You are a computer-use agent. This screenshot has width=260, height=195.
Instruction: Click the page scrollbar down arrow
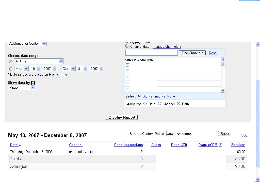click(x=258, y=179)
